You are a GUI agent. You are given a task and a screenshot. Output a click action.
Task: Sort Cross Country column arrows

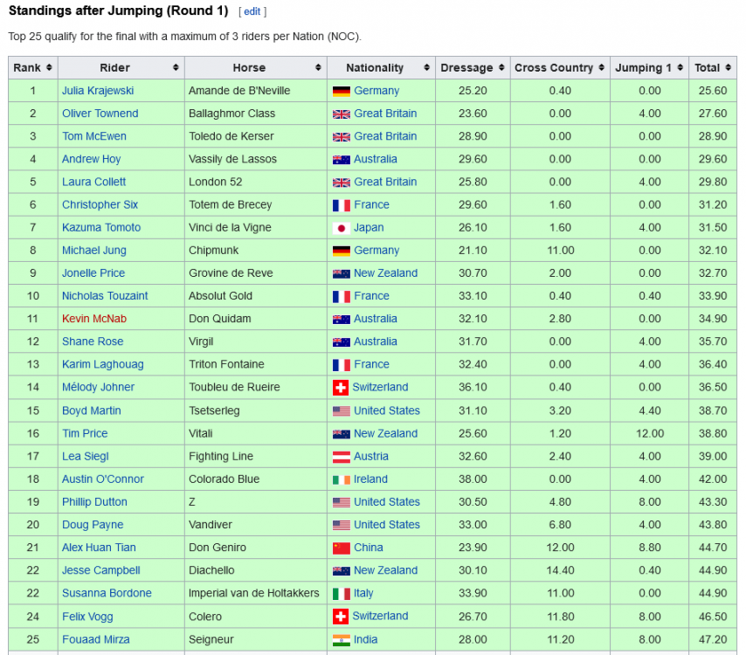click(601, 67)
